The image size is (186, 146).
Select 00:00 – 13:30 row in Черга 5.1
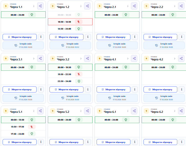click(23, 120)
